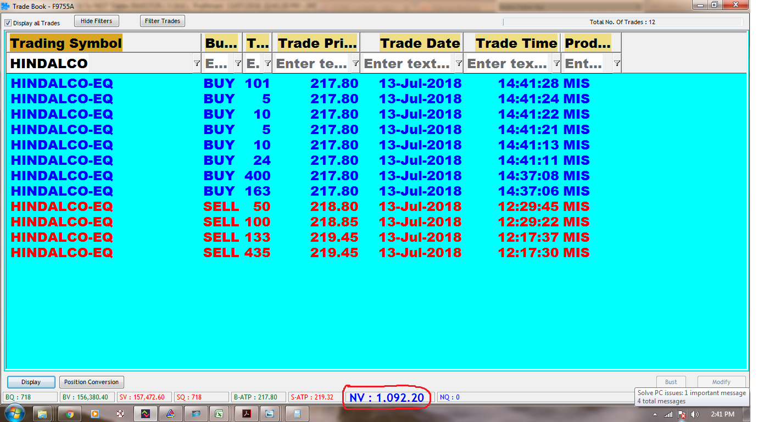Image resolution: width=758 pixels, height=422 pixels.
Task: Open the Trade Time filter dropdown
Action: click(x=556, y=64)
